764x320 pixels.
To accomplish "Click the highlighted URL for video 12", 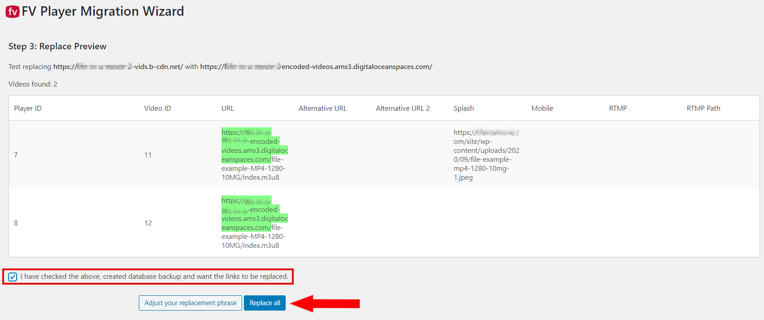I will [255, 214].
